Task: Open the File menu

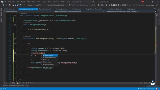Action: tap(5, 2)
